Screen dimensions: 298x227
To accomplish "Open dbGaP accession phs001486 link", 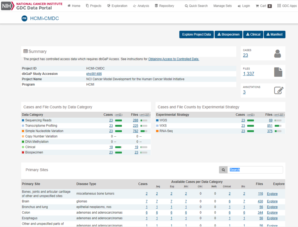I will [x=94, y=74].
